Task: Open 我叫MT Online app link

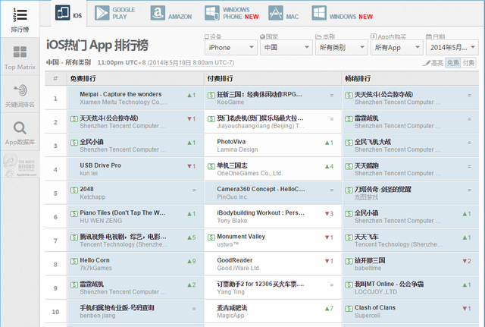Action: (389, 284)
